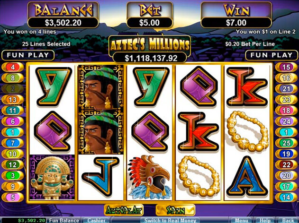This screenshot has width=299, height=223.
Task: Select payline 25 green indicator
Action: pos(286,143)
